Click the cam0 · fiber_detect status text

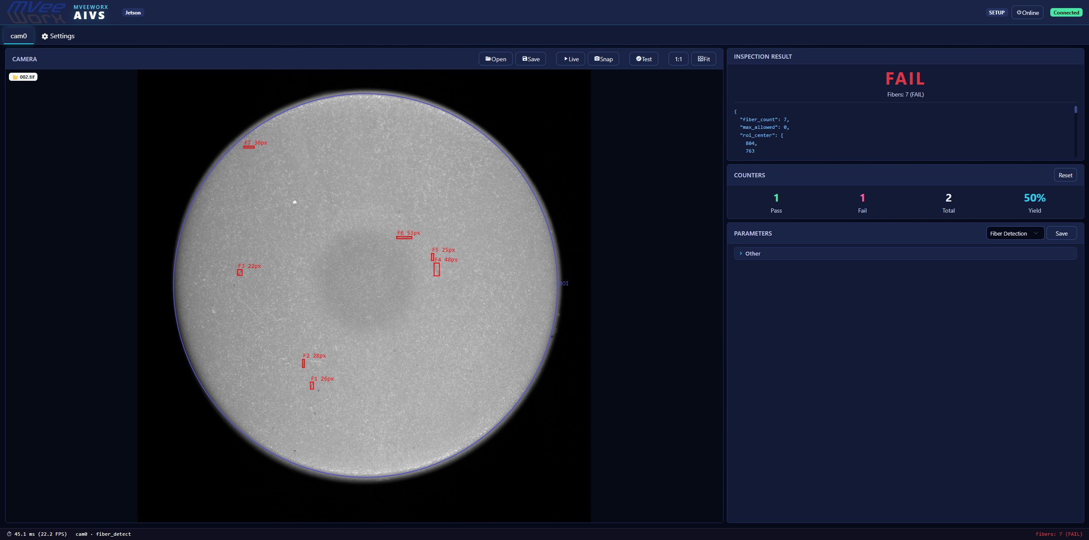click(103, 534)
